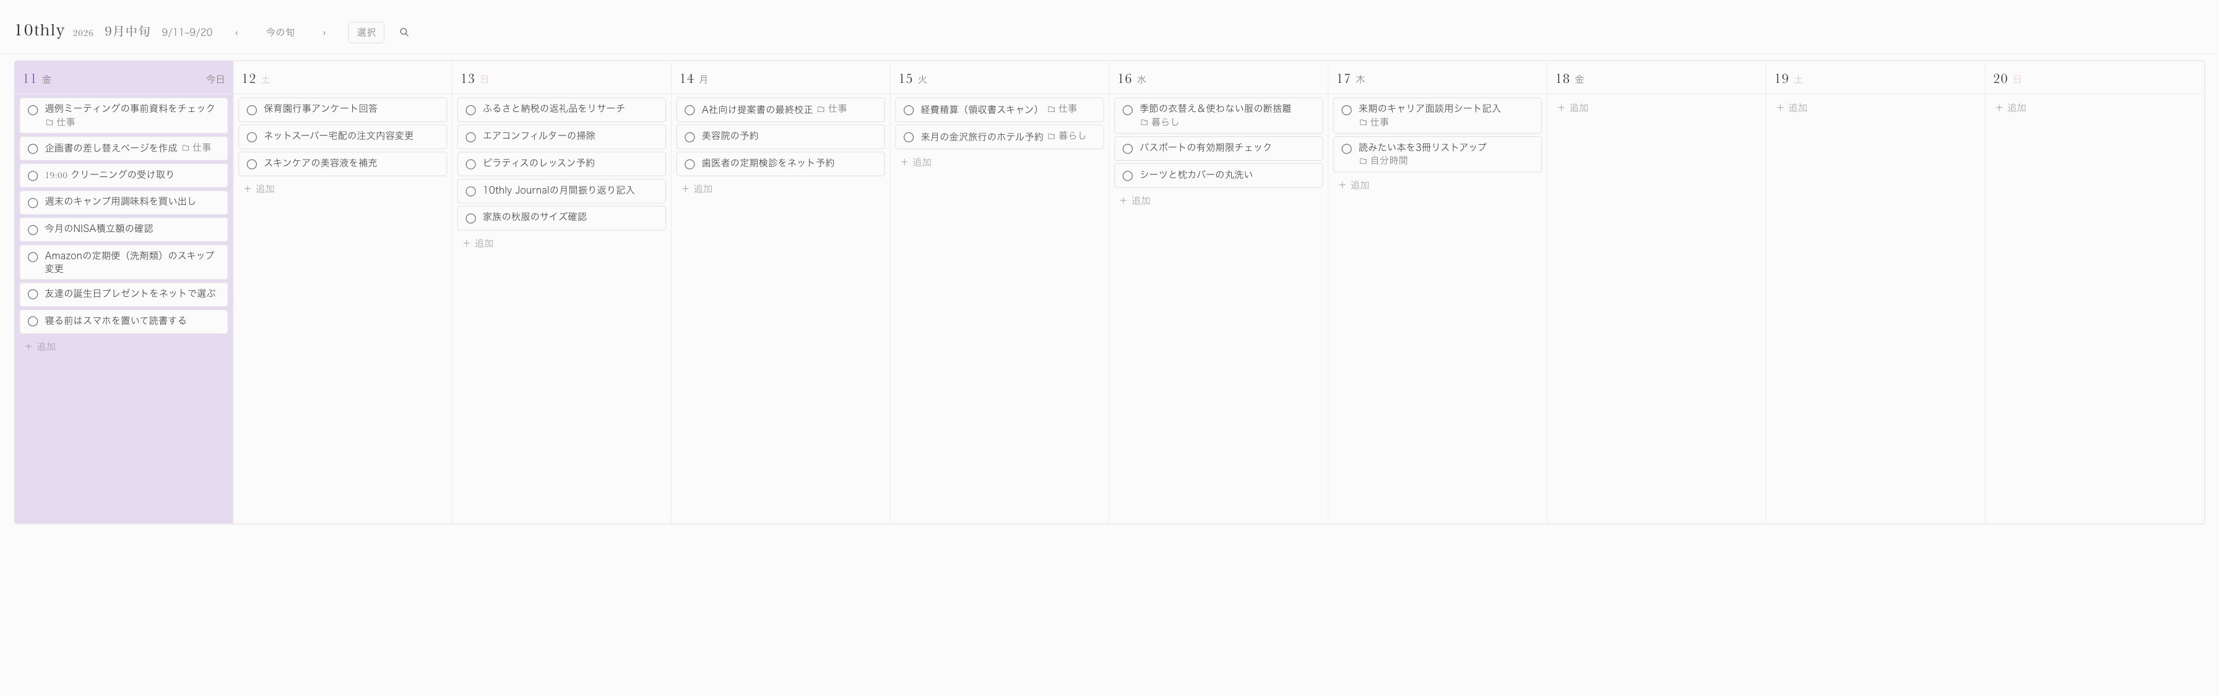This screenshot has width=2219, height=696.
Task: Mark パスポートの有効期限チェック complete
Action: 1127,149
